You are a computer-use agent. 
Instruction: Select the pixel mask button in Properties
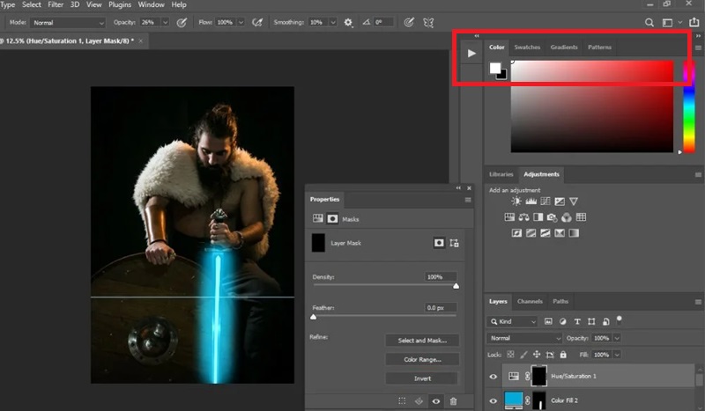pyautogui.click(x=439, y=243)
